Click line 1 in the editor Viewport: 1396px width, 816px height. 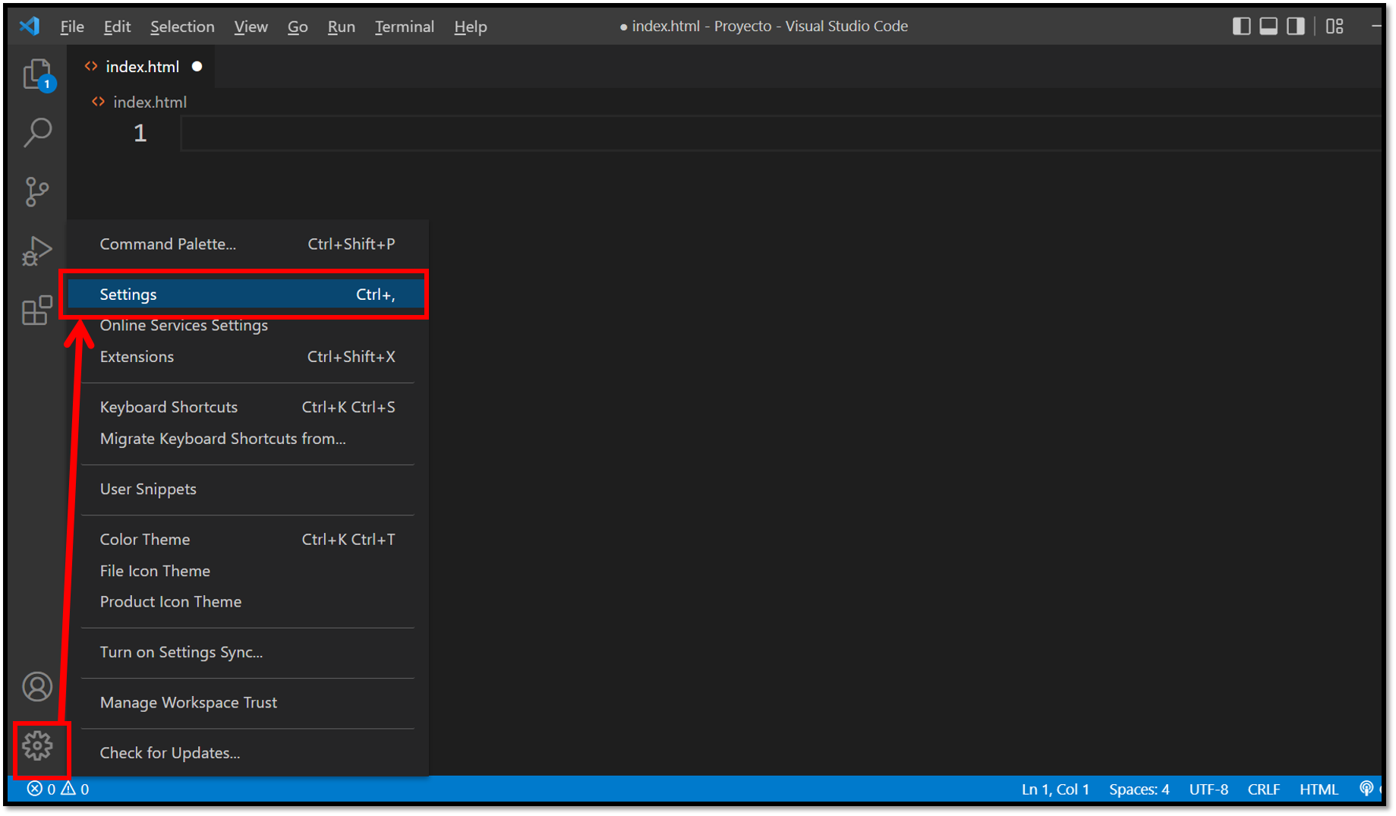[780, 134]
